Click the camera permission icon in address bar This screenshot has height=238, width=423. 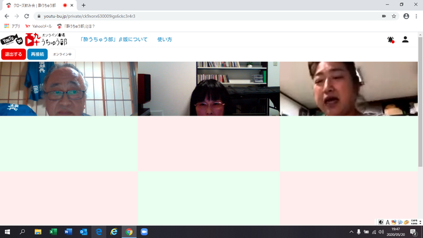tap(384, 16)
